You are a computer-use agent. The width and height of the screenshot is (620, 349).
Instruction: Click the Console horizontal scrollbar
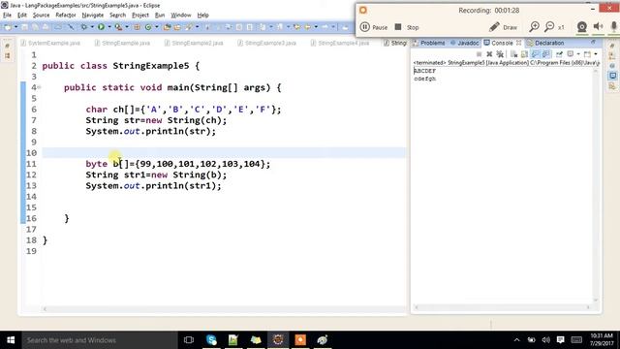(502, 307)
